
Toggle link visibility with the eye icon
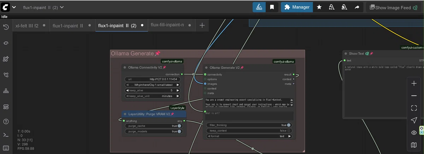414,133
